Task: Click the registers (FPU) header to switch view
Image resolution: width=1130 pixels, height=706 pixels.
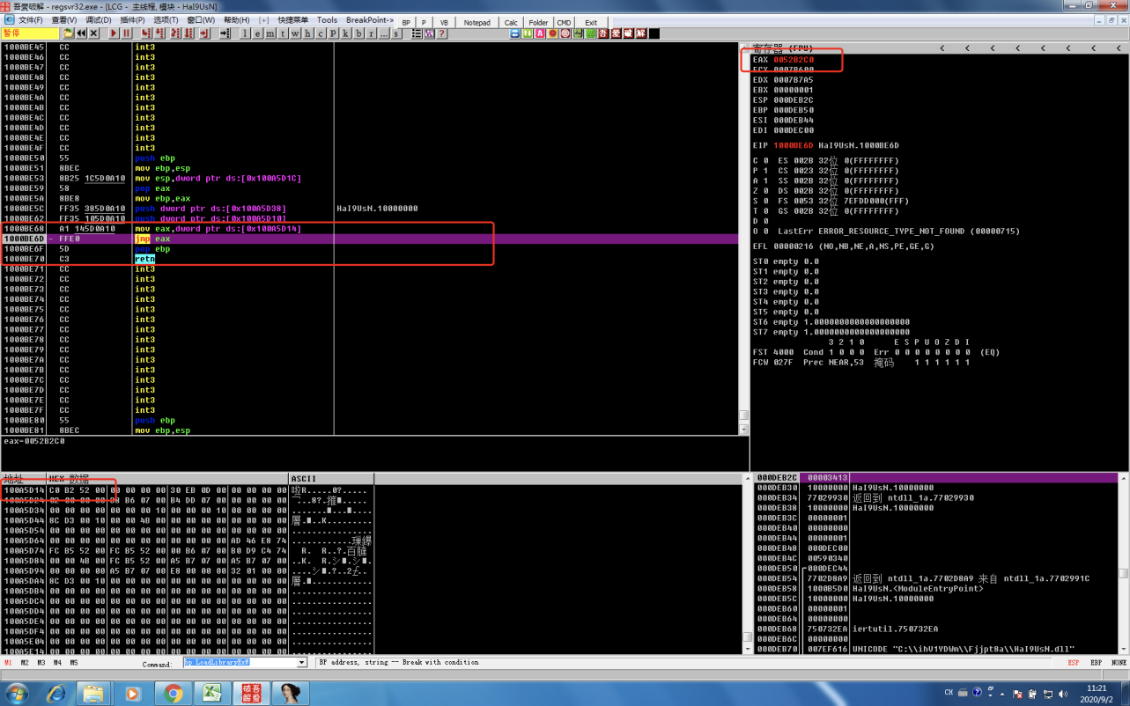Action: pyautogui.click(x=782, y=48)
